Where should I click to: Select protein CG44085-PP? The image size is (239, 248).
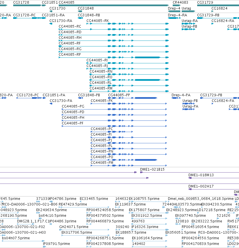[119, 95]
